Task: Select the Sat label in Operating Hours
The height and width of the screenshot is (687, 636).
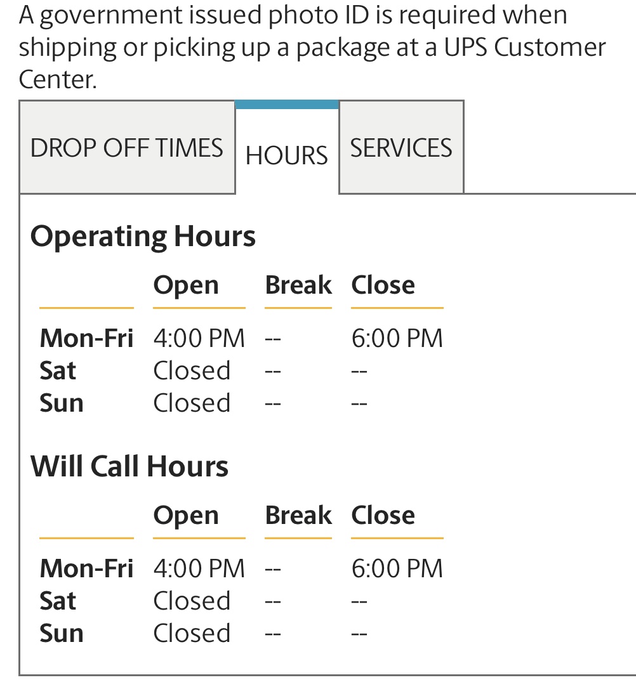Action: (x=58, y=370)
